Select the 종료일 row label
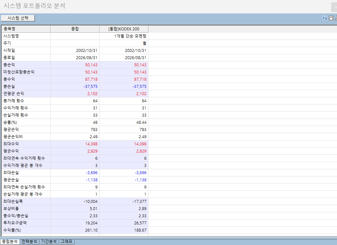337x245 pixels. click(9, 58)
